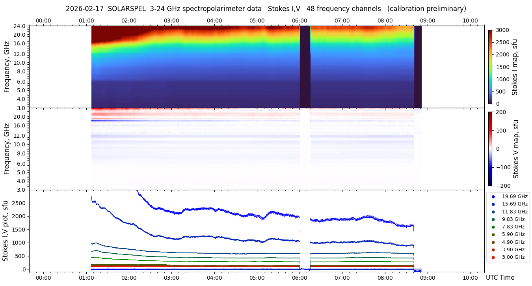Image resolution: width=532 pixels, height=286 pixels.
Task: Click the 3.00 GHz red legend marker
Action: 493,258
